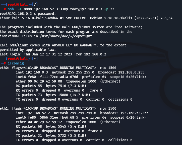Screen dimensions: 182x145
Task: Click root@192.168.0.3 ssh target
Action: (x=86, y=9)
